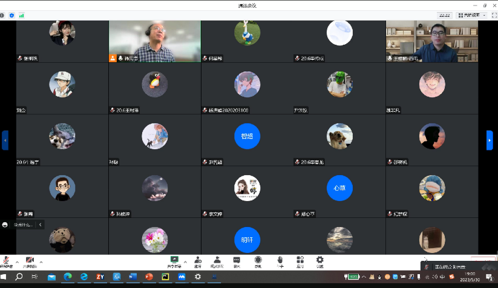
Task: Open meeting settings gear in toolbar
Action: [319, 261]
